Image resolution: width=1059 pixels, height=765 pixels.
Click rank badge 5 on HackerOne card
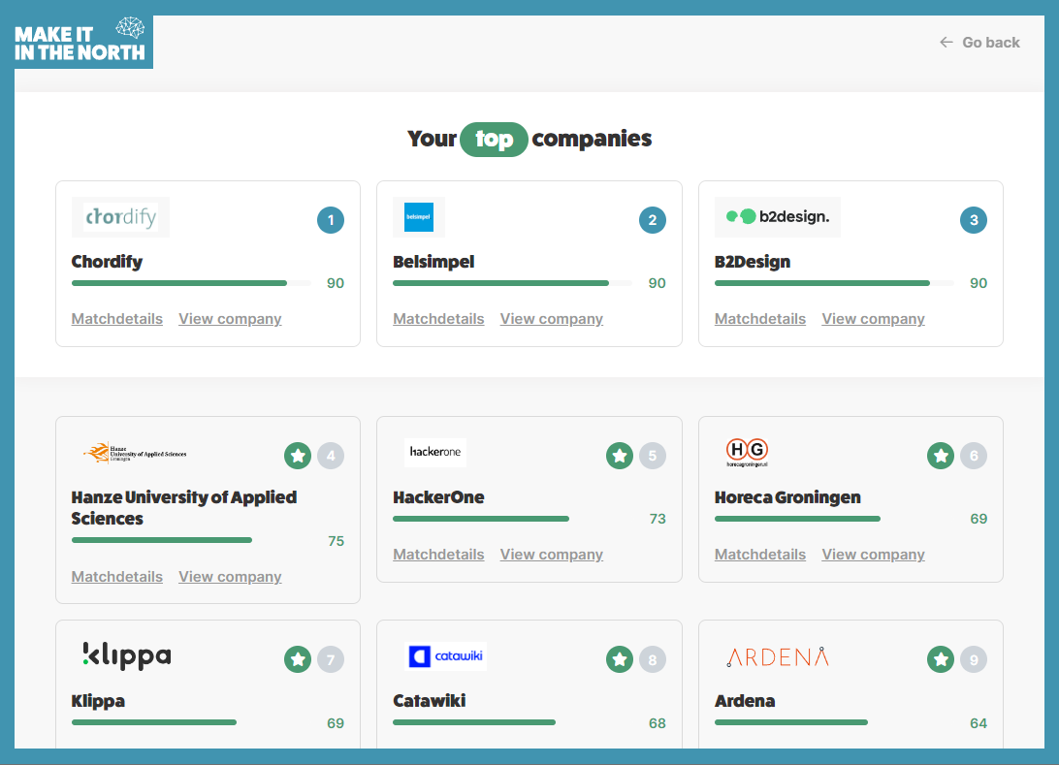tap(653, 456)
